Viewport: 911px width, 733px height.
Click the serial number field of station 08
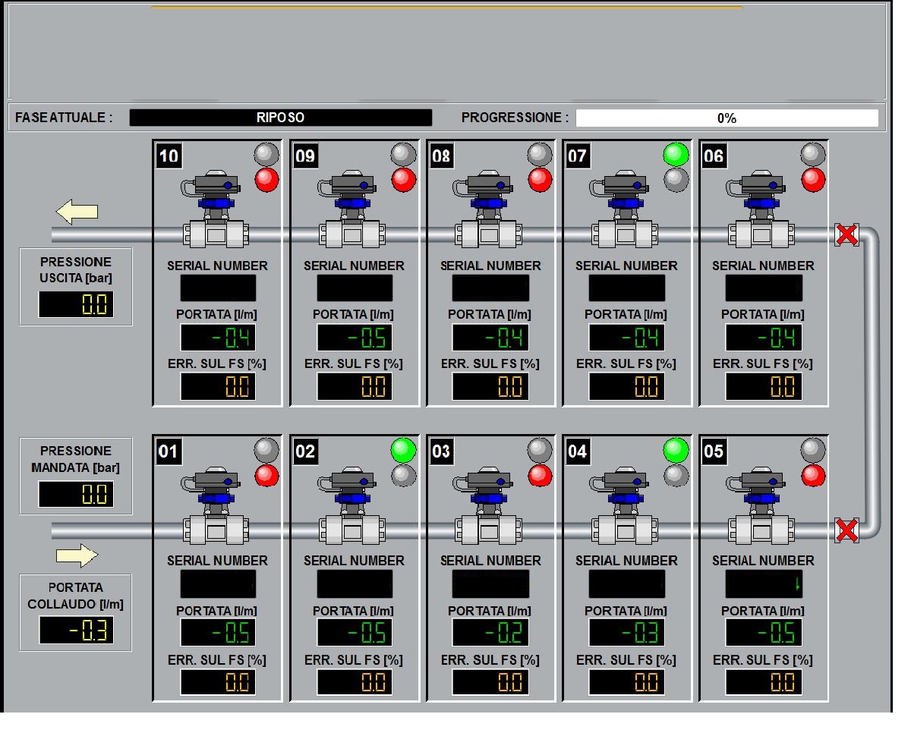click(490, 288)
